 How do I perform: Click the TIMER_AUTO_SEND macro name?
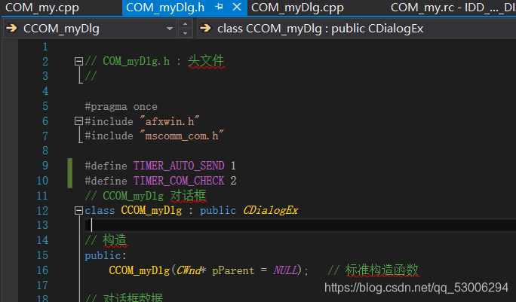click(x=179, y=166)
